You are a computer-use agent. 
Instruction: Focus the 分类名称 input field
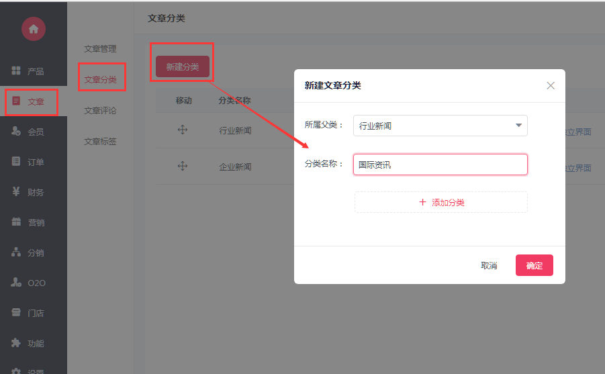pos(440,165)
